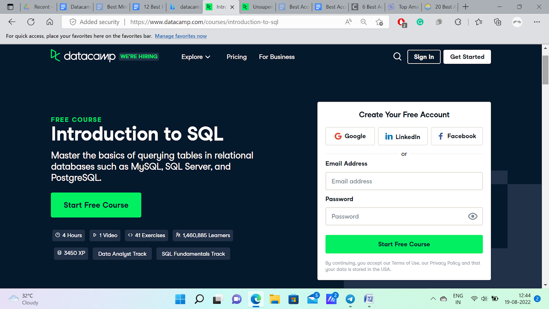Open Windows taskbar search

coord(199,299)
